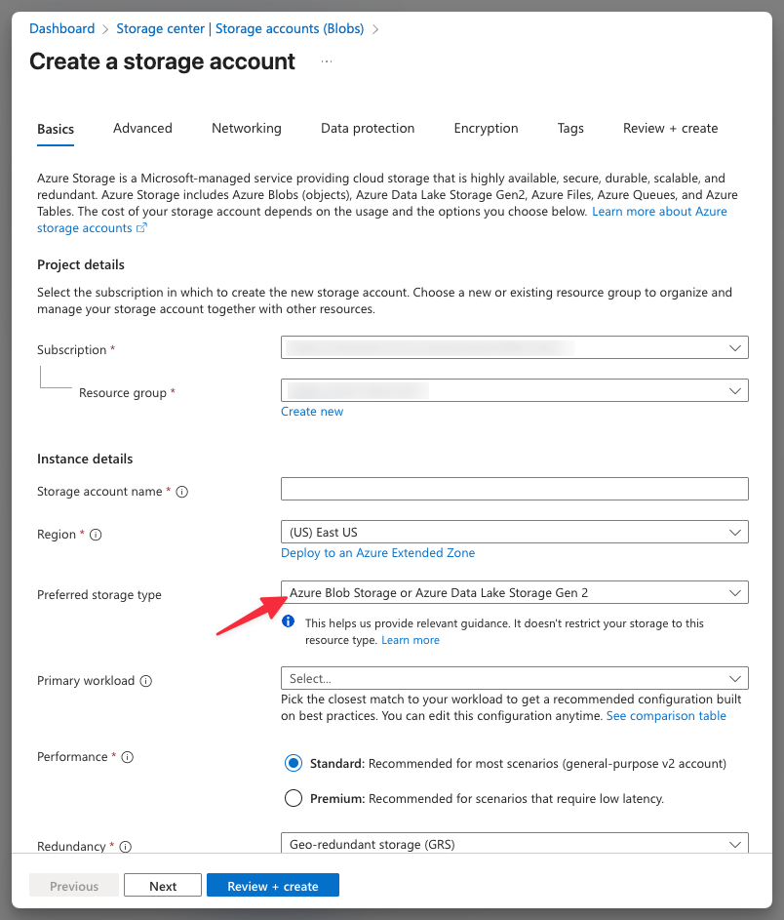Click external link icon after storage accounts

click(141, 228)
